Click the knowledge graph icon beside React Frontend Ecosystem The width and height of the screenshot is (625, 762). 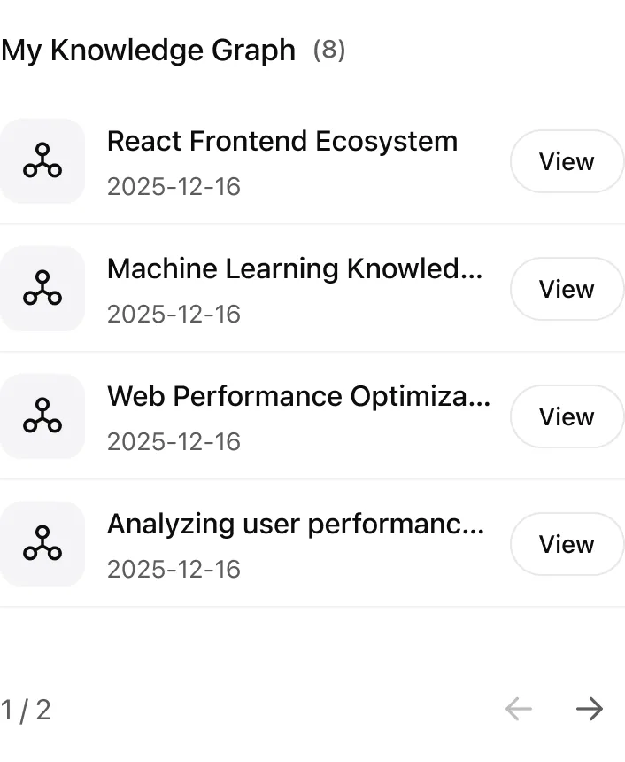point(42,161)
